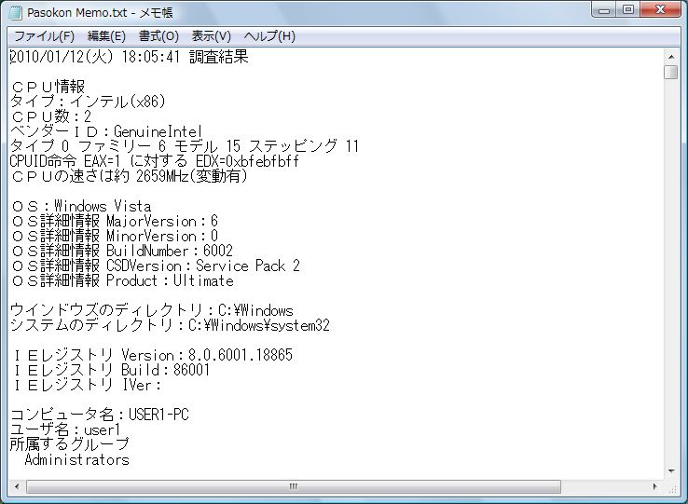
Task: Click the 'ＩＥレジストリ Version：8.0.6001.18865' line
Action: (152, 355)
